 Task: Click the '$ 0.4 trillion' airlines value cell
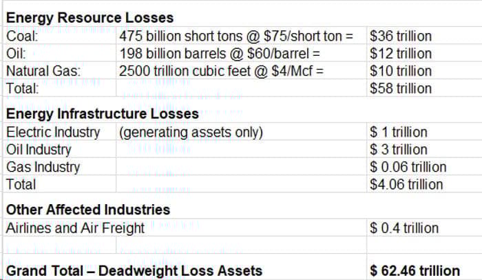(x=404, y=228)
